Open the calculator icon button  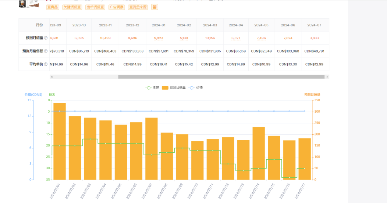[155, 7]
